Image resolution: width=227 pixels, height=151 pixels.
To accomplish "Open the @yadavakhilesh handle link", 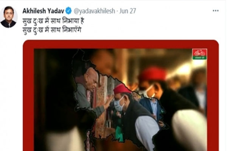I will coord(94,11).
